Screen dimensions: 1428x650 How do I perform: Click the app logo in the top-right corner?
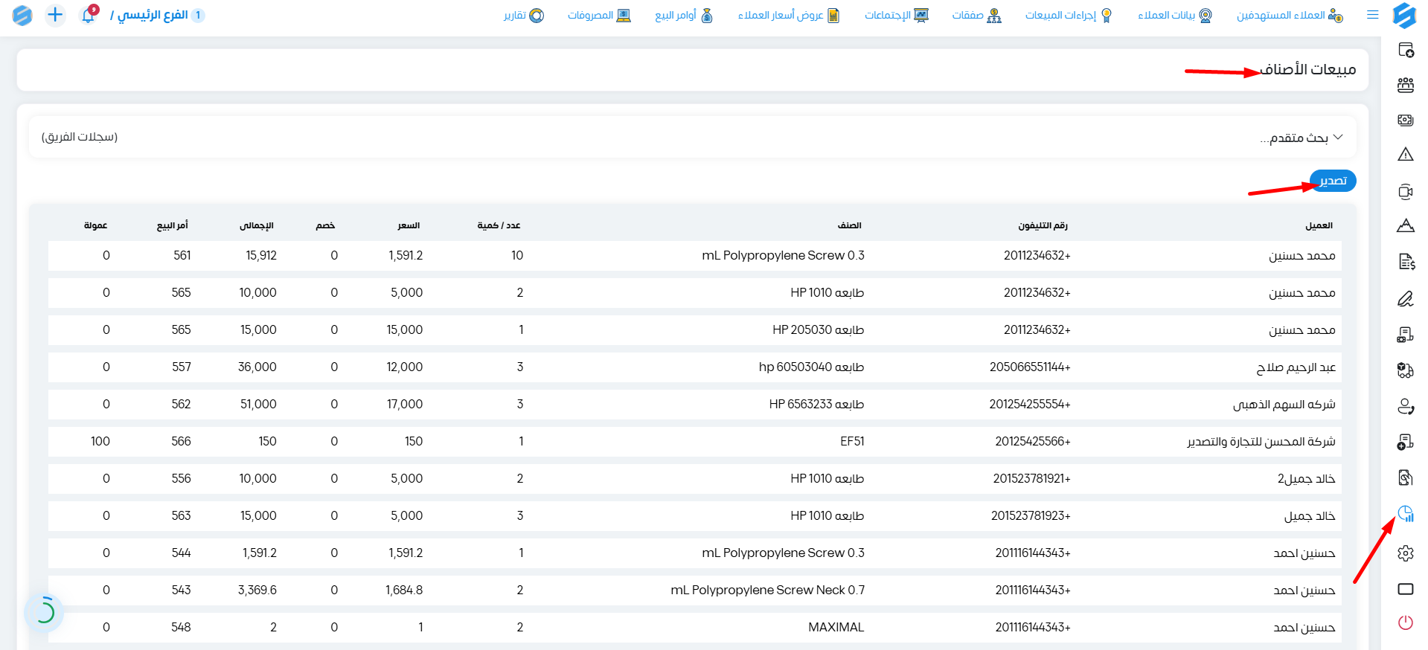[1404, 16]
